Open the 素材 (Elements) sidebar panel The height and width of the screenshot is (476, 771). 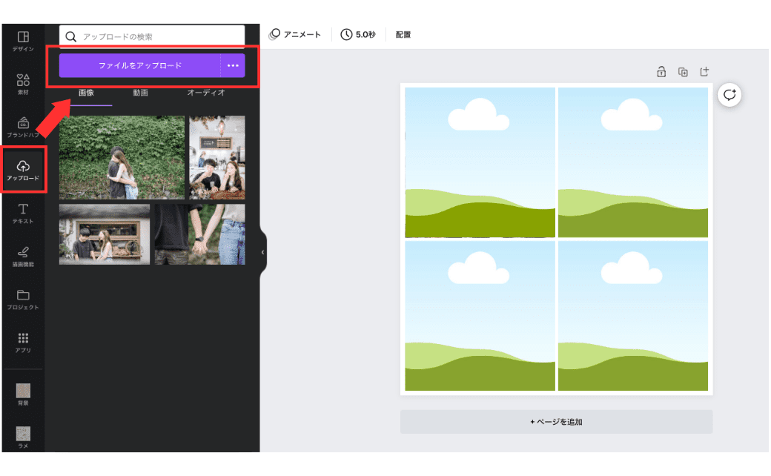click(23, 84)
